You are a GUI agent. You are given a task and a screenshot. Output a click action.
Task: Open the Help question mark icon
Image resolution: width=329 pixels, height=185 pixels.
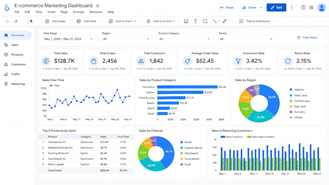(x=303, y=8)
